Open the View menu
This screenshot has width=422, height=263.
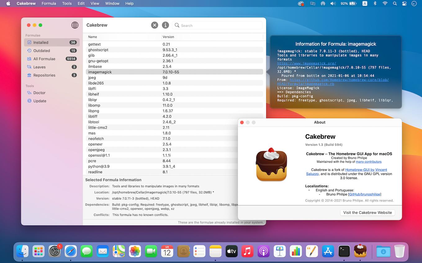pyautogui.click(x=95, y=3)
